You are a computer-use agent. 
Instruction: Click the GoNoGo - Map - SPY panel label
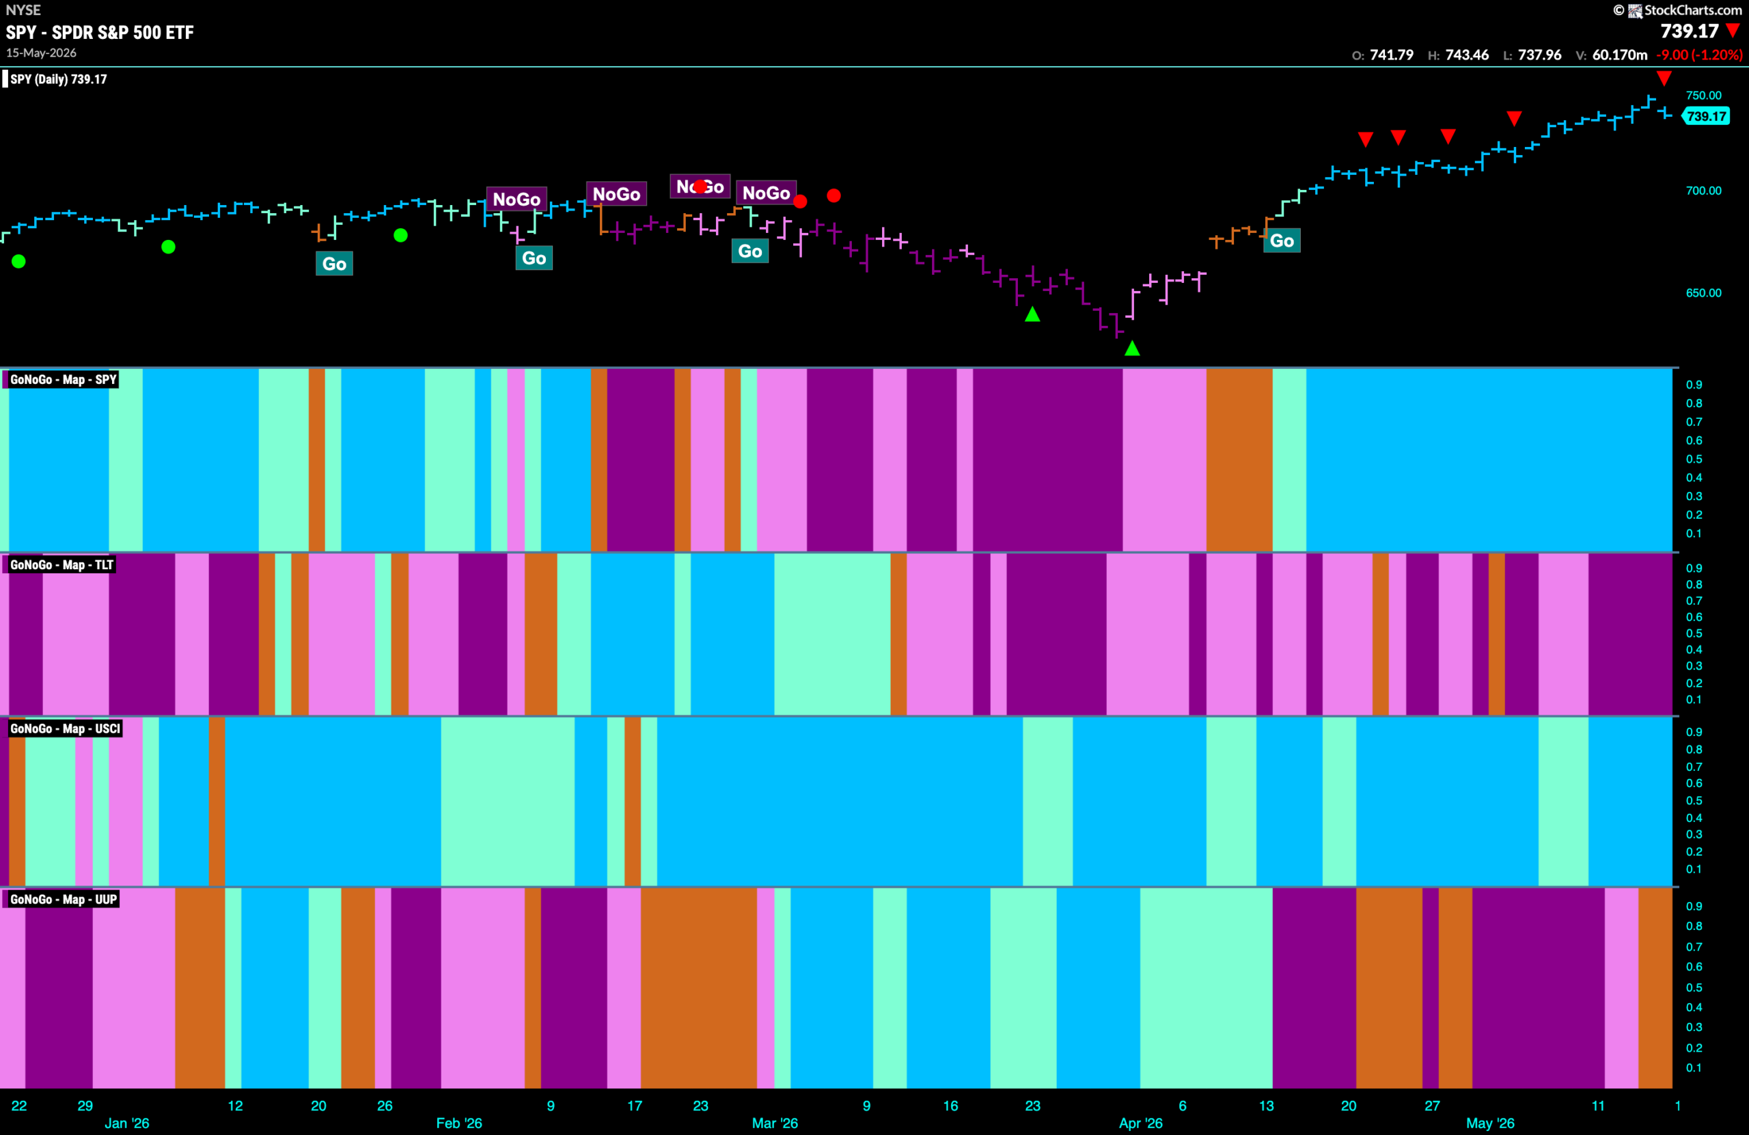pyautogui.click(x=62, y=379)
